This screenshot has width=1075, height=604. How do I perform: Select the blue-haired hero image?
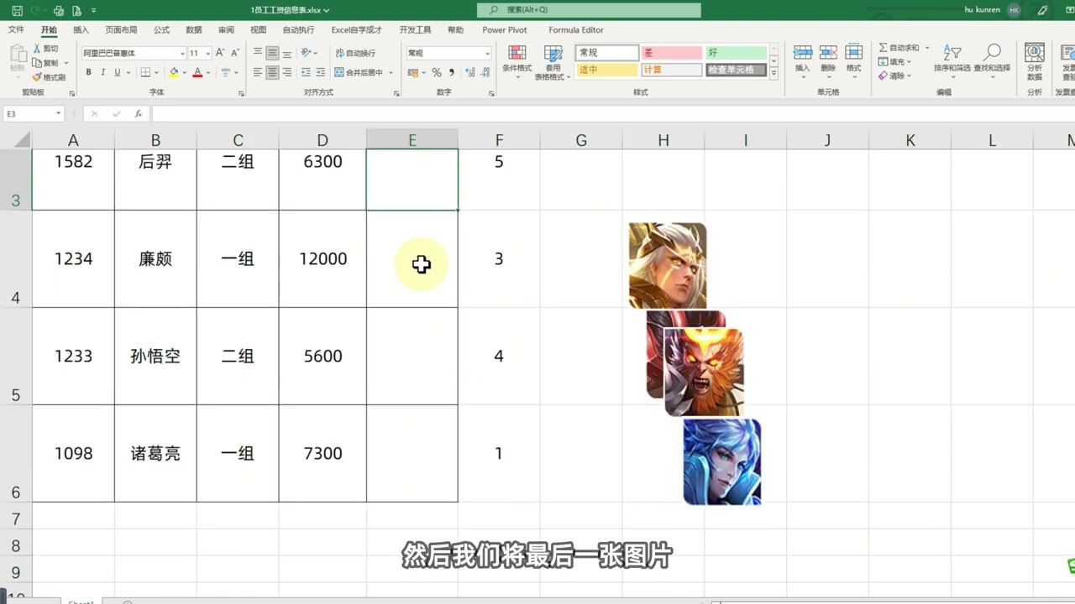tap(722, 462)
